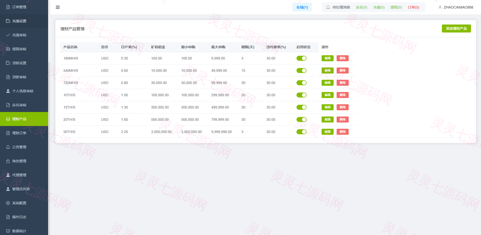The image size is (481, 235).
Task: Click the 在线(1) status badge
Action: coord(302,7)
